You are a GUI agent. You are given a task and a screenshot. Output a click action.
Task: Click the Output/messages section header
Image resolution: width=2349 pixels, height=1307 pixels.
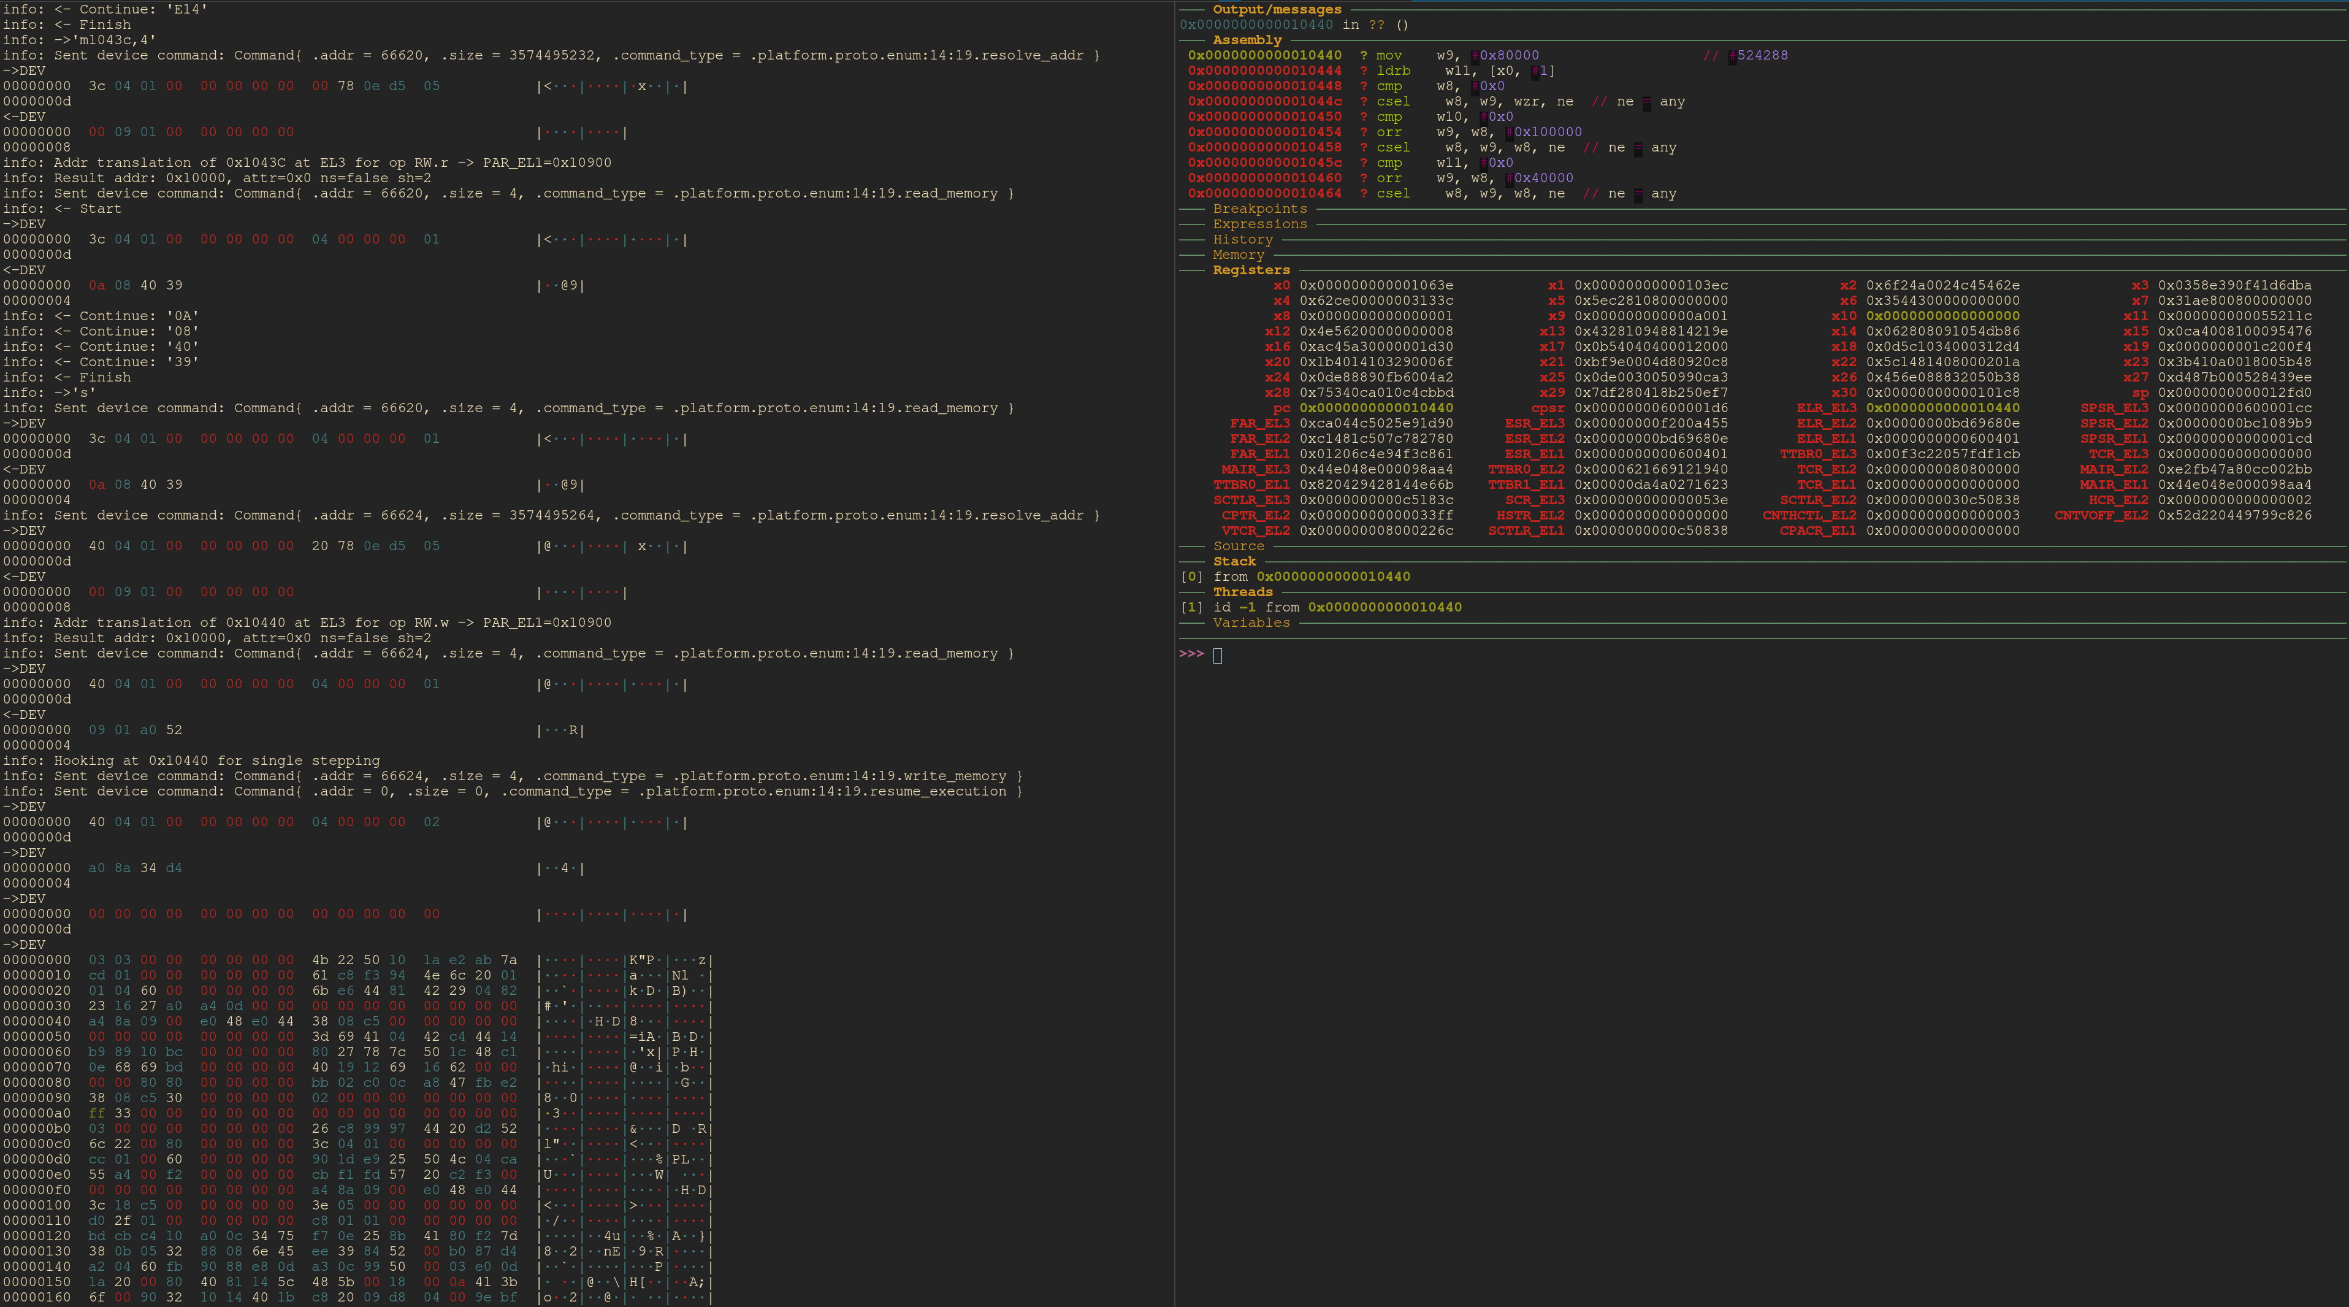(1277, 9)
